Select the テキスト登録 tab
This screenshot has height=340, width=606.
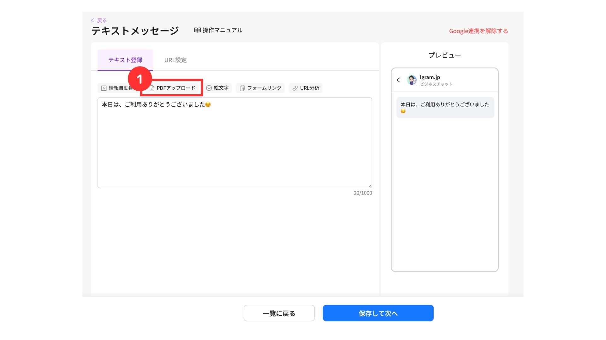(125, 60)
